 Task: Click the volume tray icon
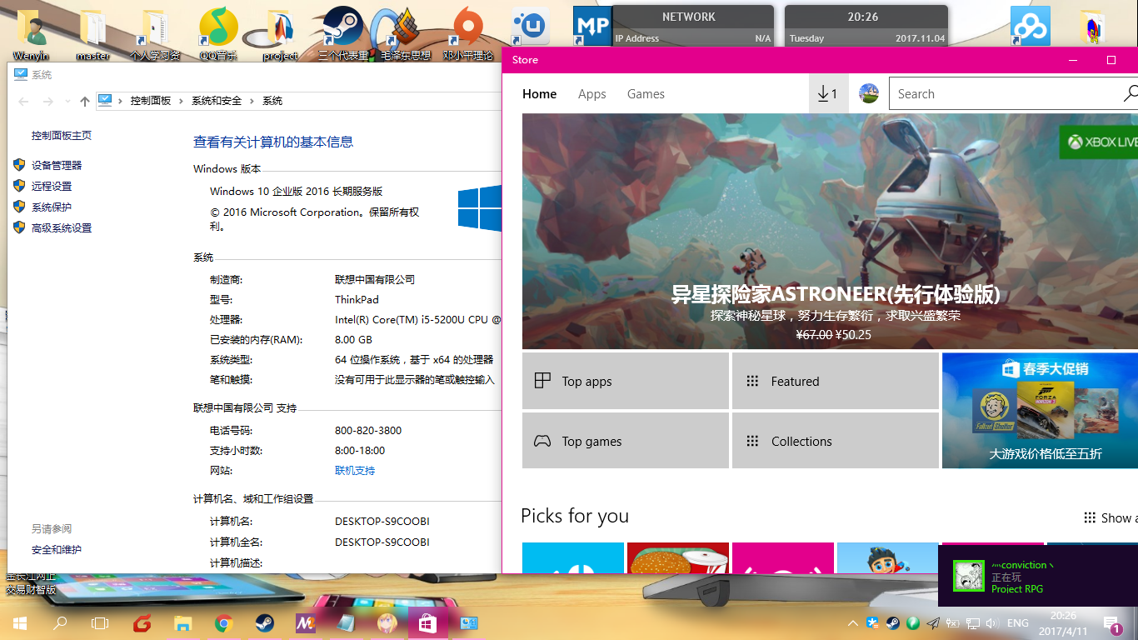click(991, 622)
